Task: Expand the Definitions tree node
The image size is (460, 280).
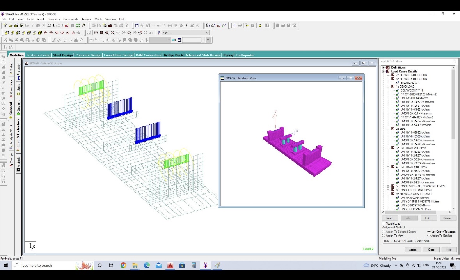Action: [x=383, y=67]
